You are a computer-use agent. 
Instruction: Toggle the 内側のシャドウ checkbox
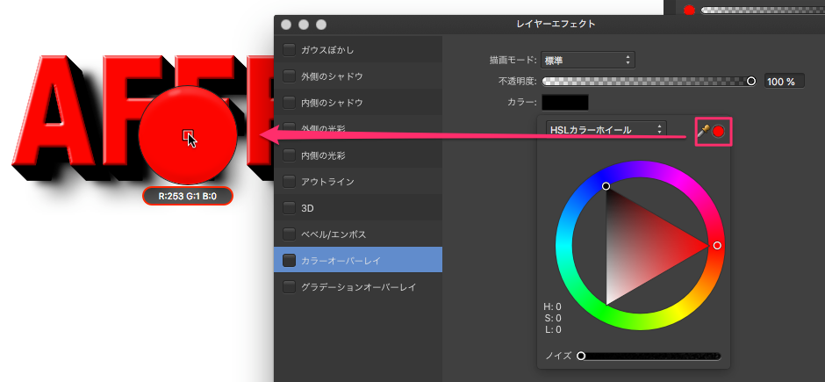(x=290, y=103)
